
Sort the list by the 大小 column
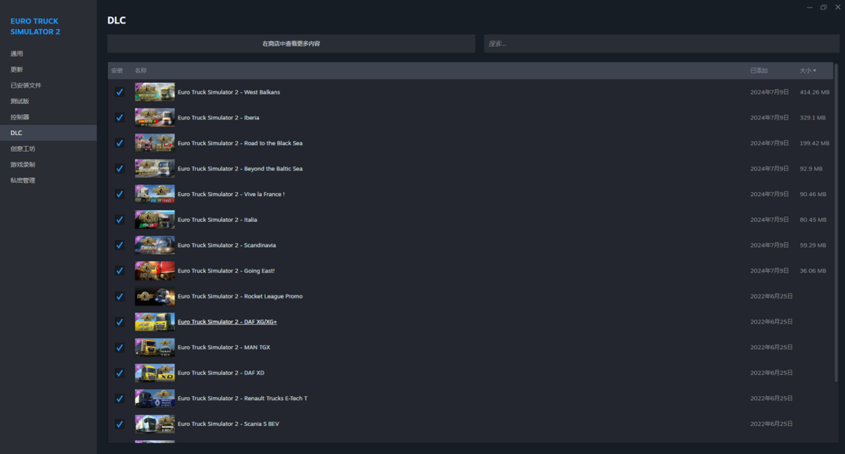tap(807, 70)
